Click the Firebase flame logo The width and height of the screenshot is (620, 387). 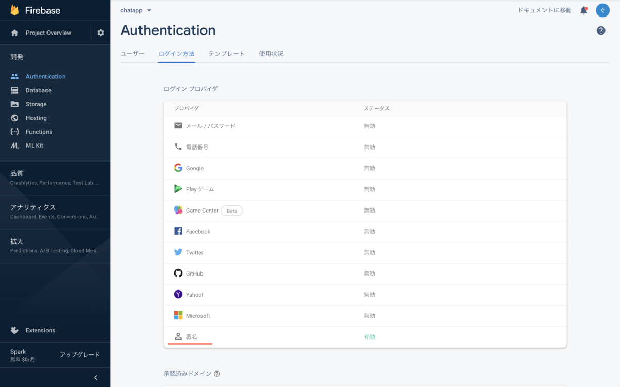coord(14,10)
